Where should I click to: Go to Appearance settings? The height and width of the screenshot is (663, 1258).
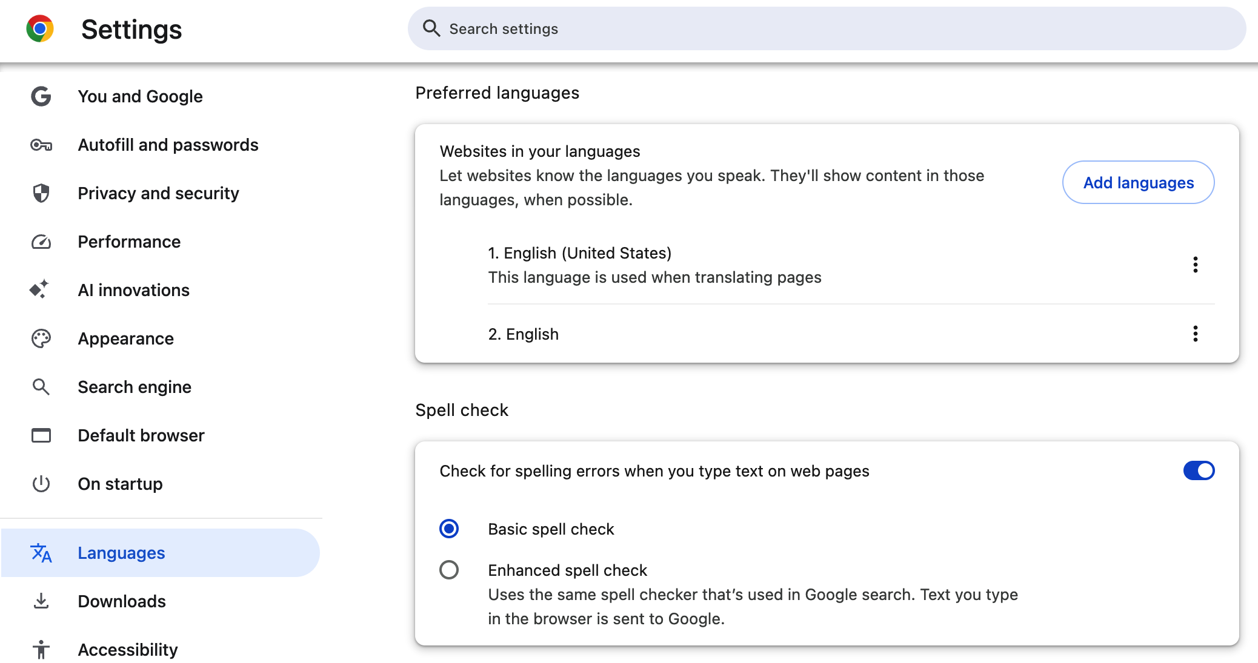pyautogui.click(x=161, y=338)
